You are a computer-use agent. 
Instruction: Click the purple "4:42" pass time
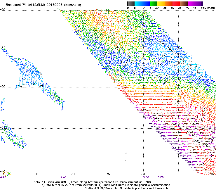click(3, 177)
